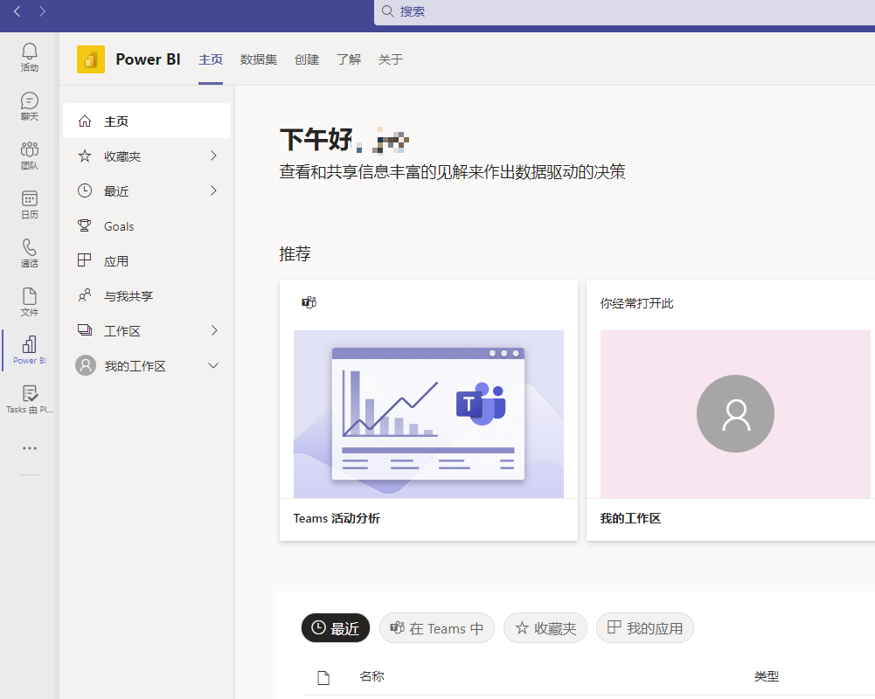The height and width of the screenshot is (699, 875).
Task: Click the 收藏夹 star icon in sidebar
Action: click(x=85, y=156)
